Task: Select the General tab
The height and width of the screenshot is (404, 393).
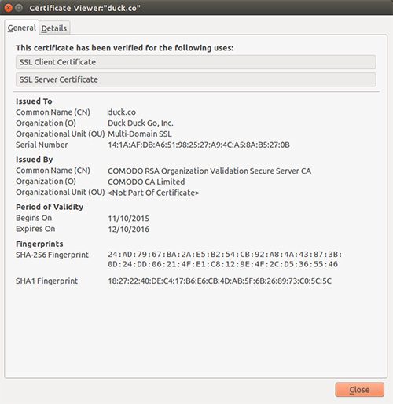Action: point(22,28)
